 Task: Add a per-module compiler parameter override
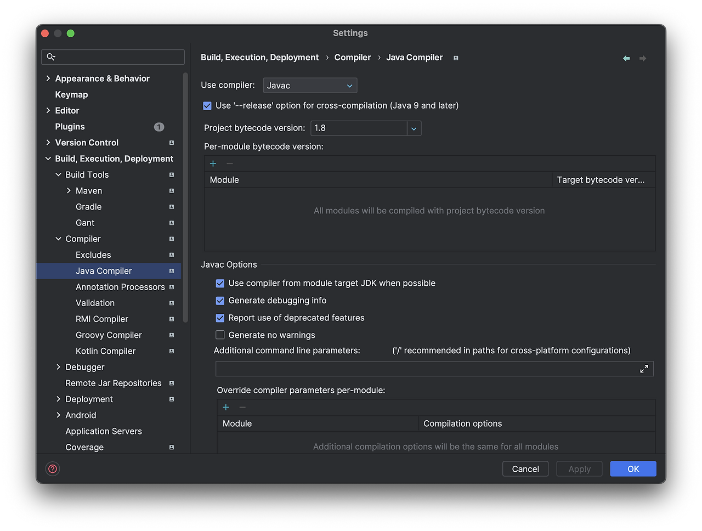(x=225, y=407)
